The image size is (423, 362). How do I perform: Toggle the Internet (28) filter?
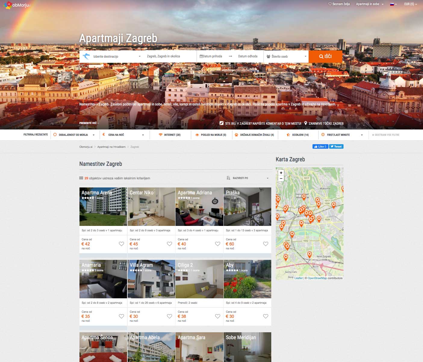pos(170,135)
